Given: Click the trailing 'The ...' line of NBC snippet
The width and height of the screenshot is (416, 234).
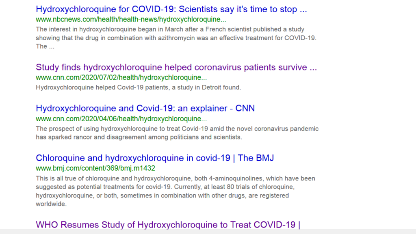Looking at the screenshot, I should [45, 47].
